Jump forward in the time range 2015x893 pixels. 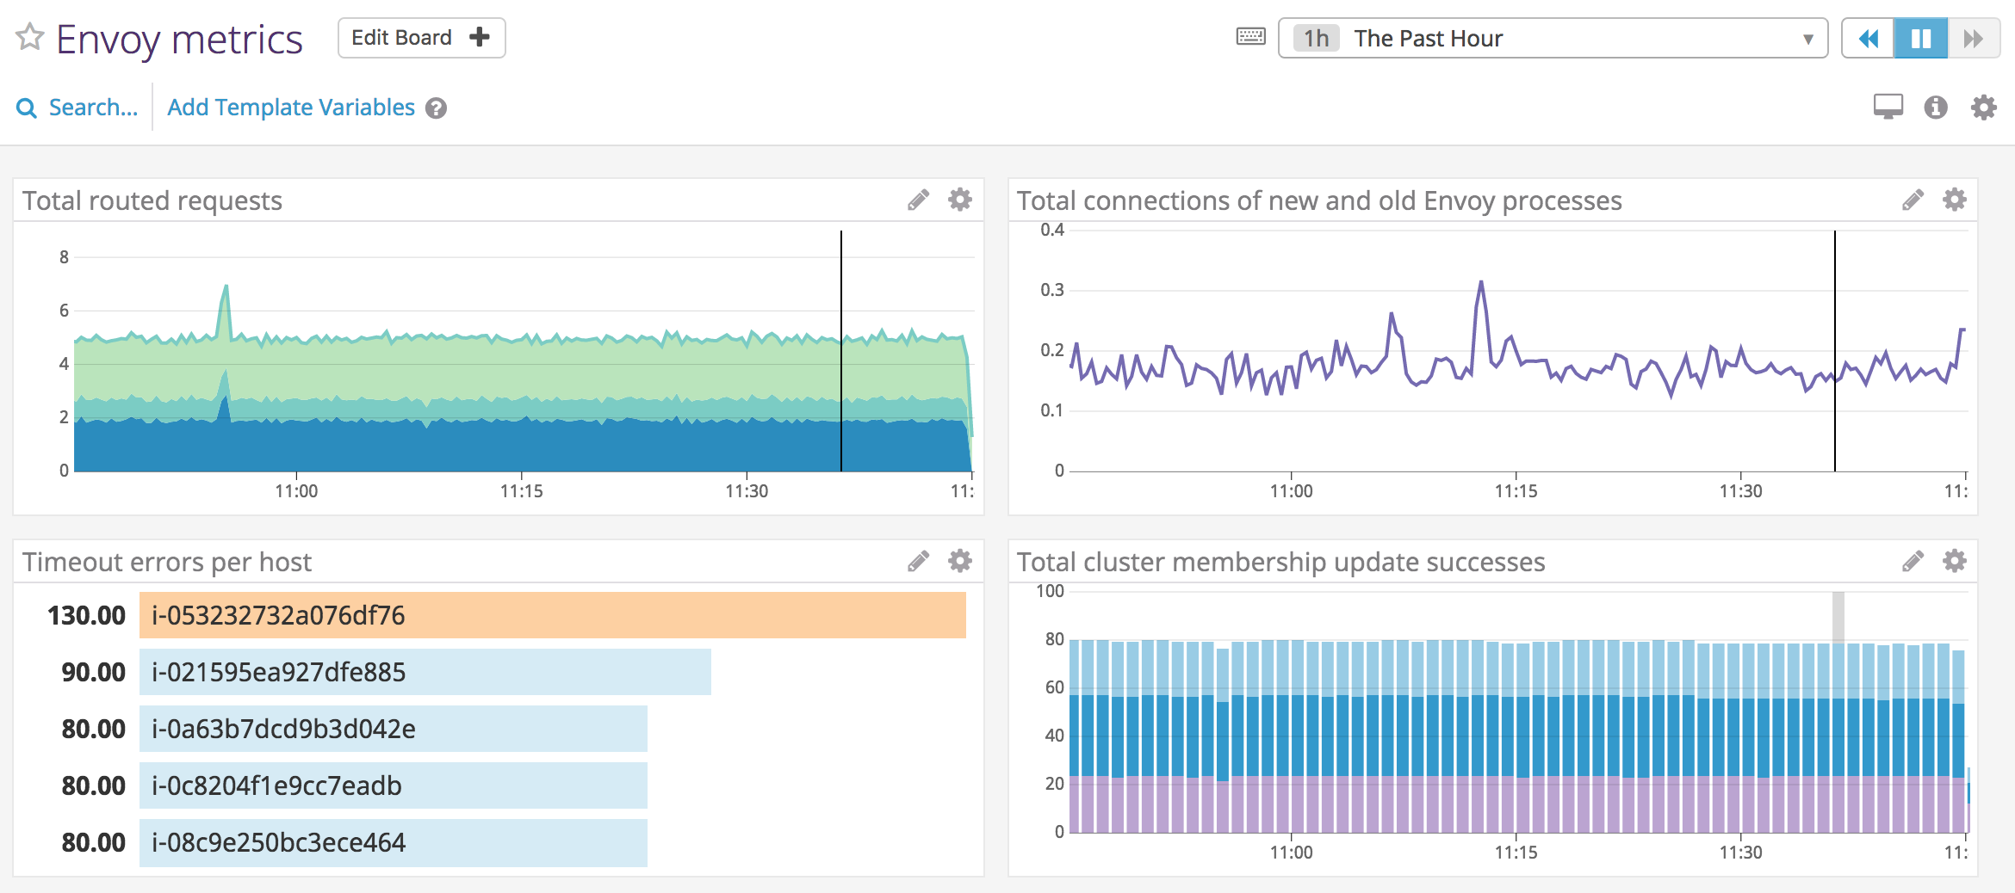click(x=1974, y=38)
